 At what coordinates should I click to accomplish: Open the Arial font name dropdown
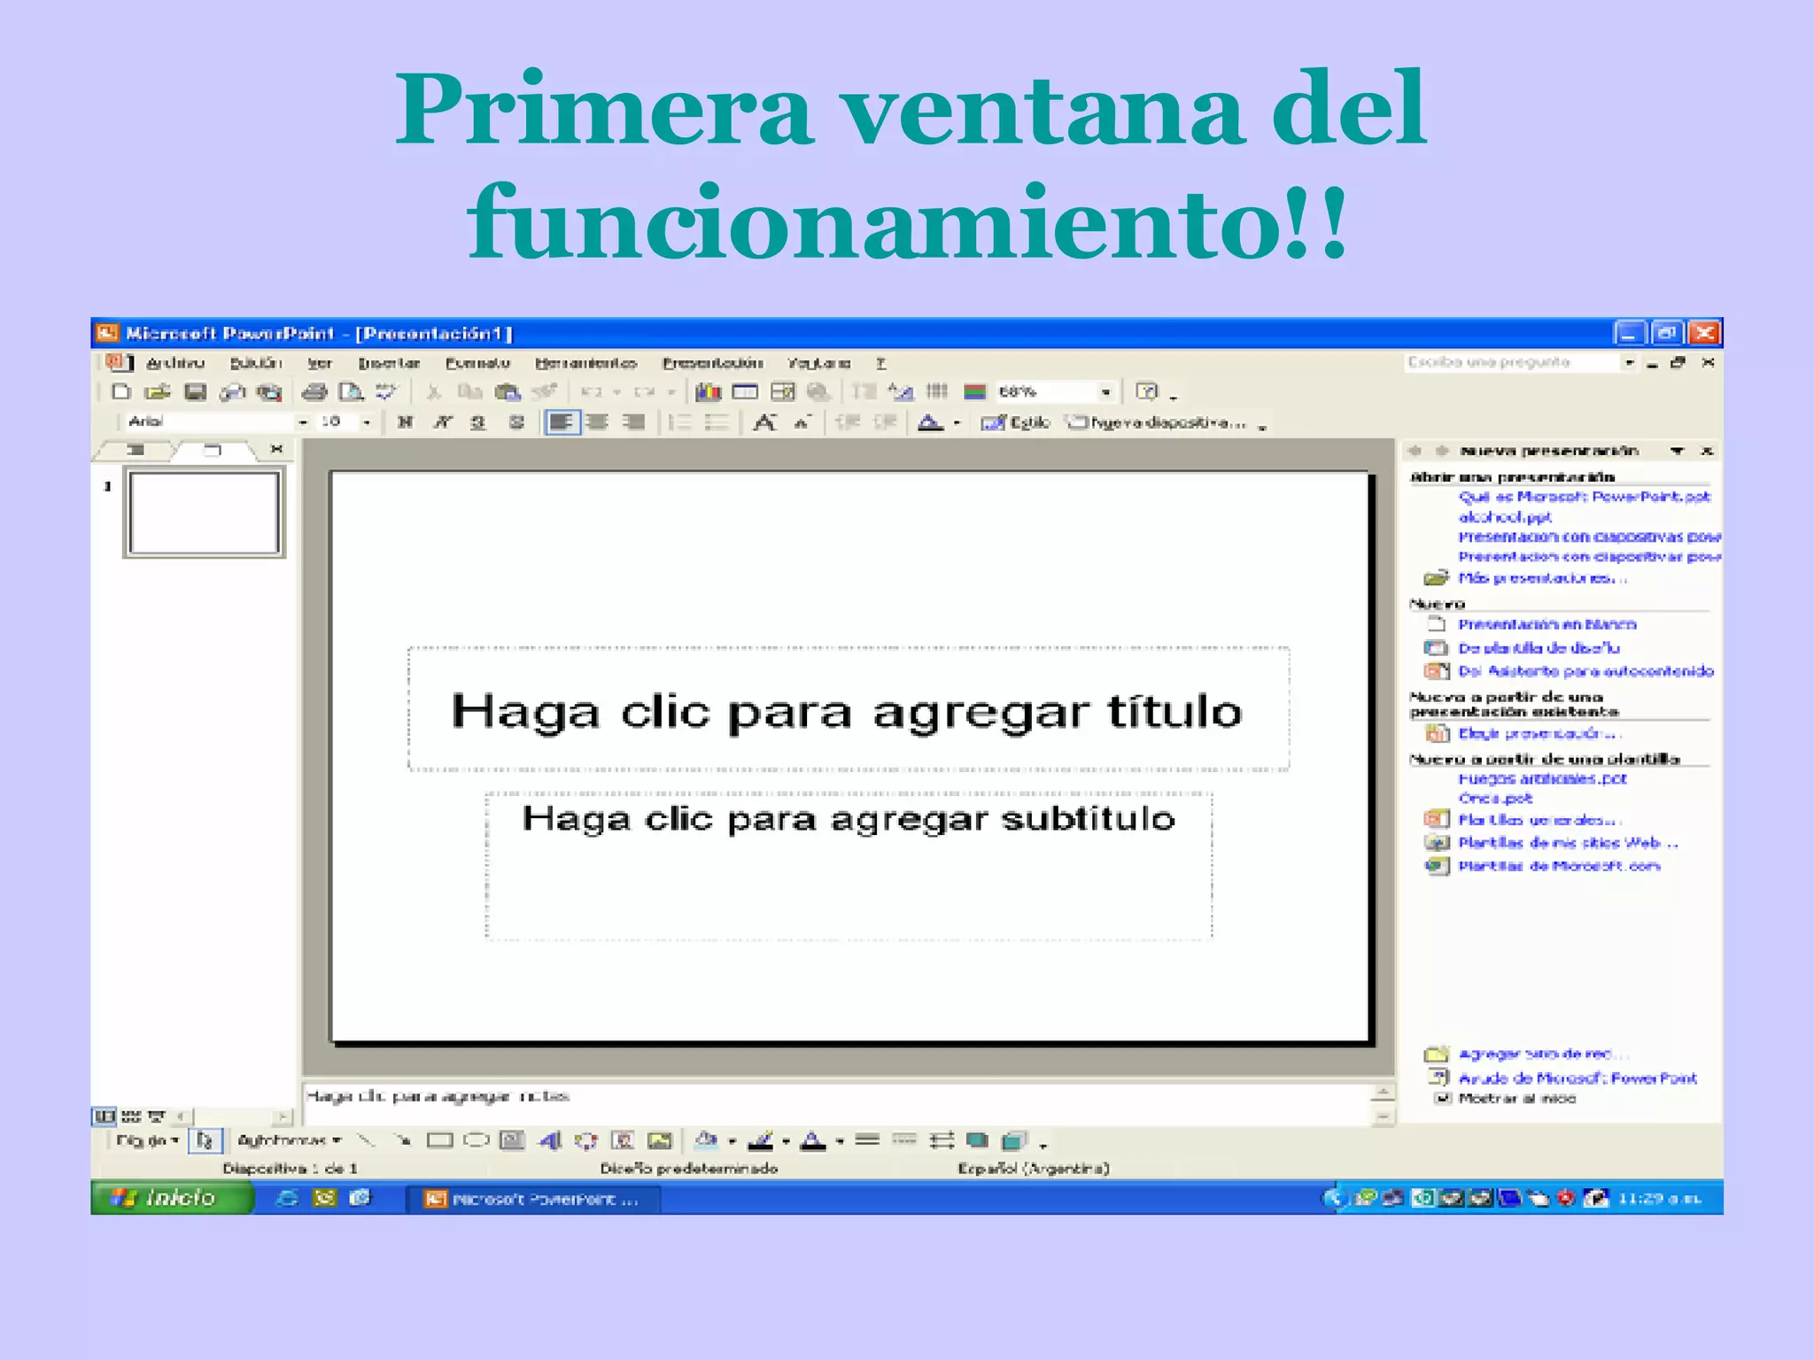(x=302, y=422)
